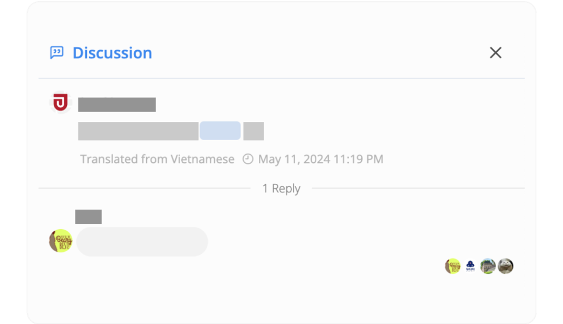
Task: Open the redacted reply author name
Action: [x=88, y=217]
